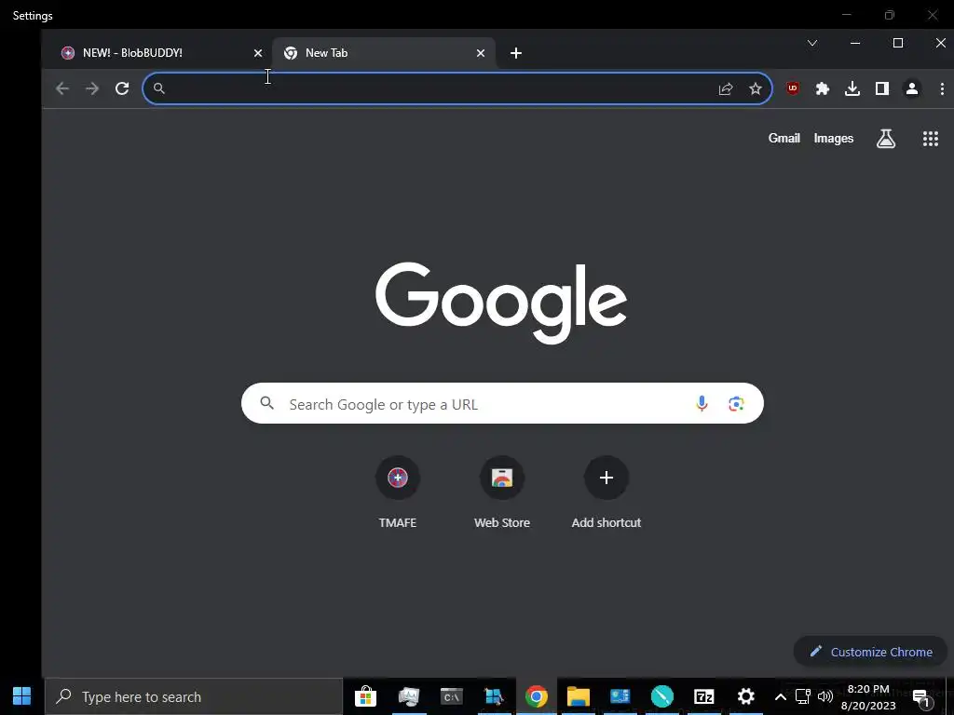This screenshot has width=954, height=715.
Task: Open the clock showing 8:20 PM
Action: 868,696
